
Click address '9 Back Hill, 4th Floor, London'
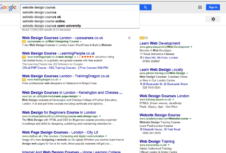pos(160,58)
